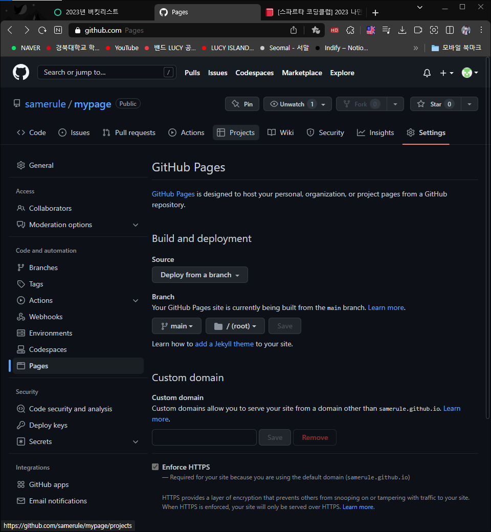This screenshot has width=491, height=532.
Task: Open notifications bell icon
Action: point(427,73)
